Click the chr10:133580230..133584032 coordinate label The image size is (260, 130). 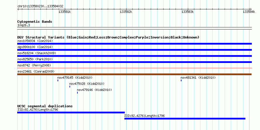coord(40,6)
